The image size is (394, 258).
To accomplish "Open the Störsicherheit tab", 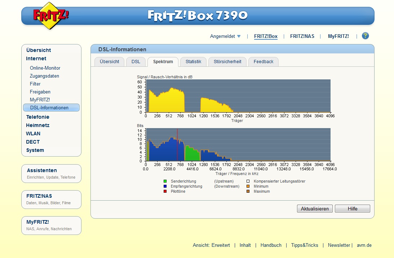I will pos(227,62).
